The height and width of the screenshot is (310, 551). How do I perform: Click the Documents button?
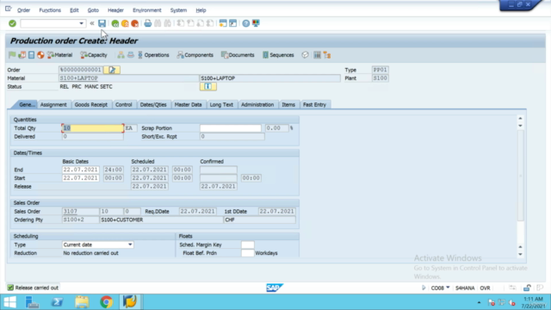tap(238, 55)
